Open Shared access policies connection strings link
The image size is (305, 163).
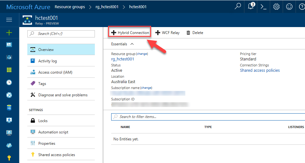coord(259,70)
